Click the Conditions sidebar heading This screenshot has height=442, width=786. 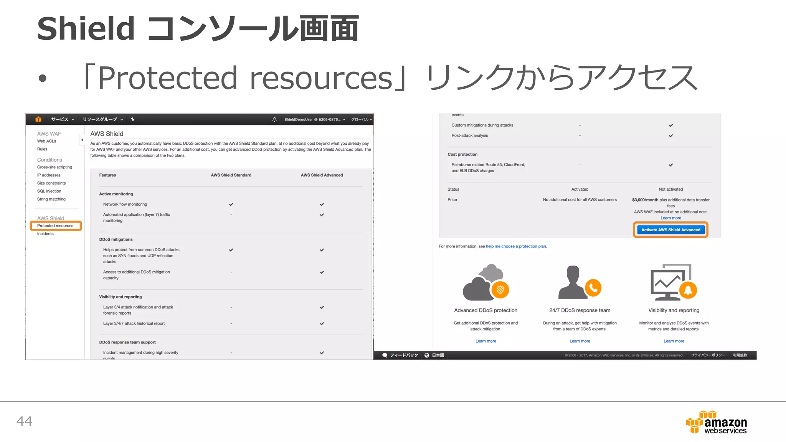pos(50,160)
